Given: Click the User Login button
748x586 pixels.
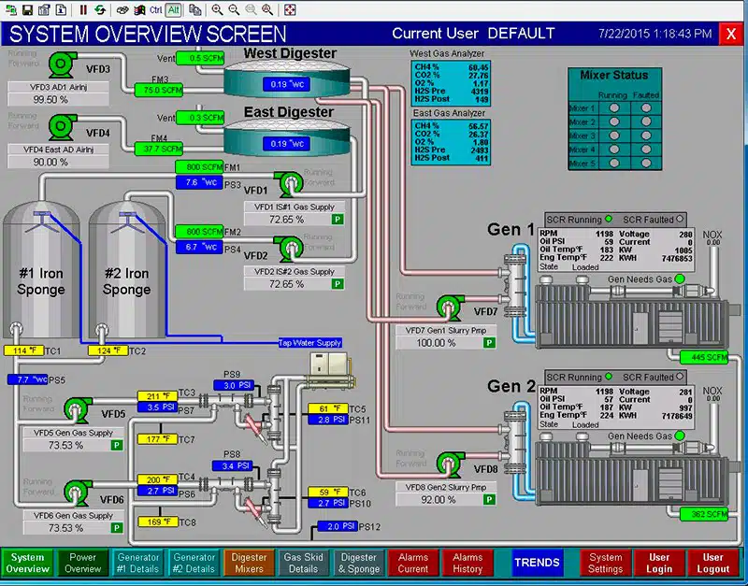Looking at the screenshot, I should click(658, 563).
